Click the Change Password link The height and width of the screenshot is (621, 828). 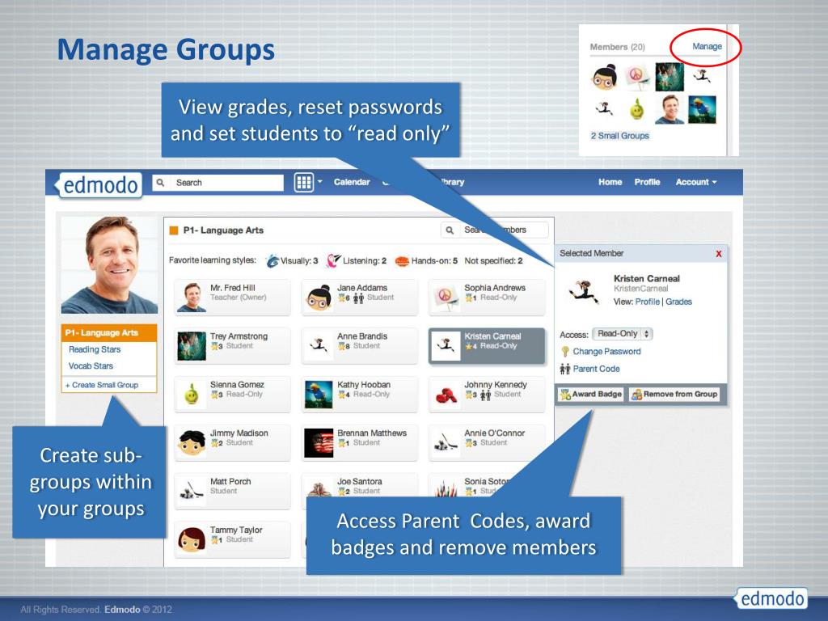[606, 351]
